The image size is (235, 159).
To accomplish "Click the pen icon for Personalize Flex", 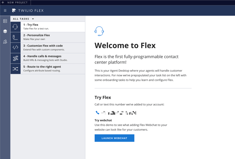I will click(x=15, y=37).
